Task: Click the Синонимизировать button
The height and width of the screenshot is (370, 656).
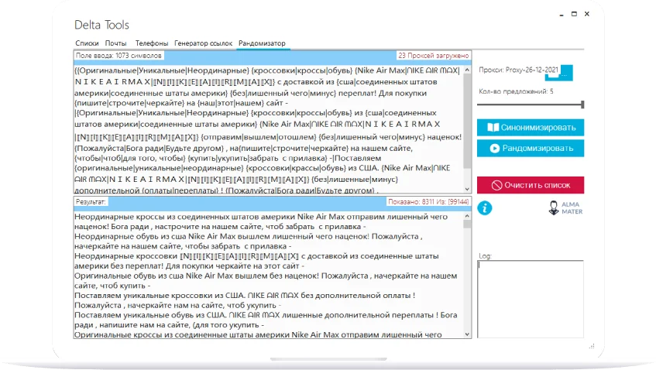Action: 531,128
